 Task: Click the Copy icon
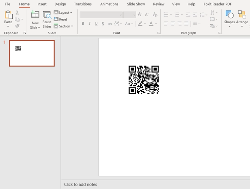coord(17,19)
